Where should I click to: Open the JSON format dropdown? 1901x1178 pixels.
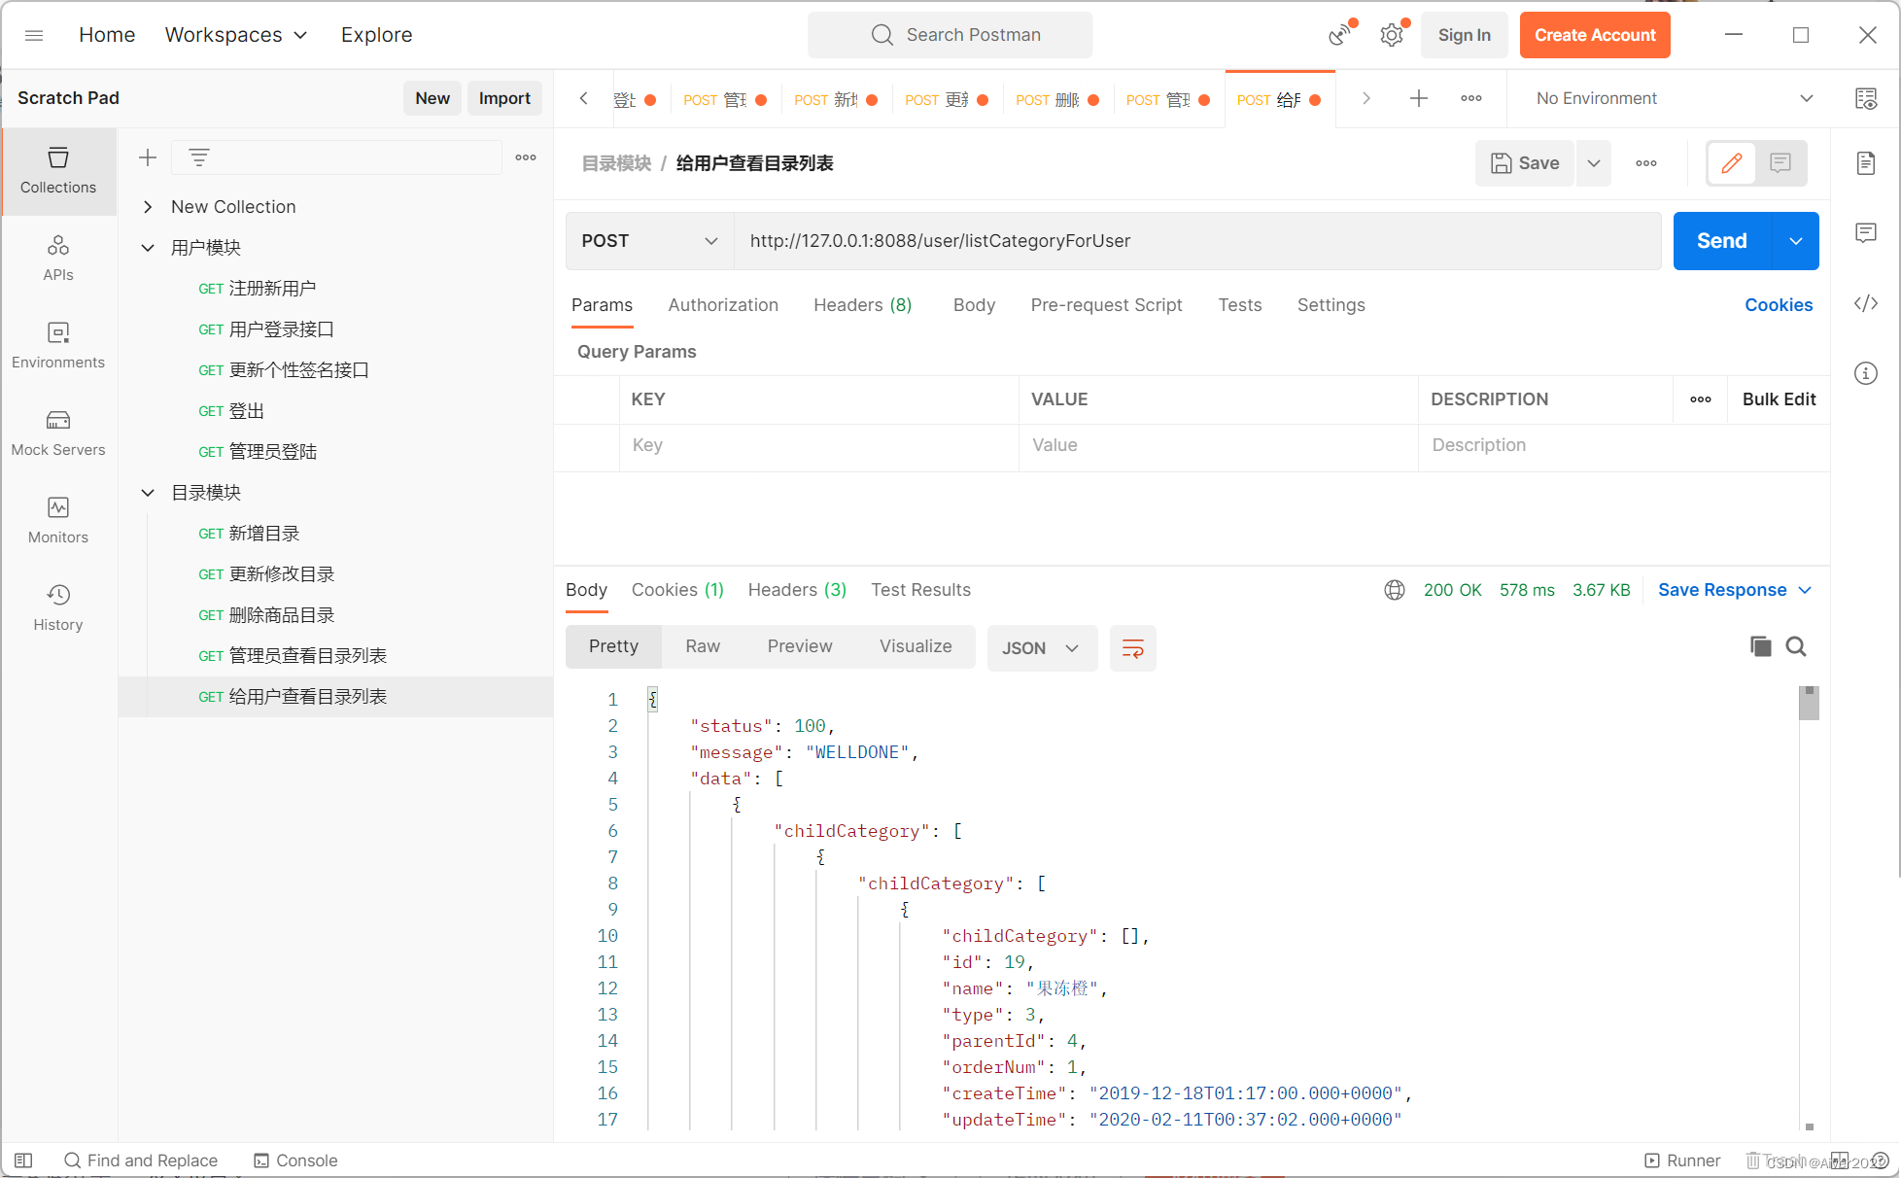coord(1041,648)
